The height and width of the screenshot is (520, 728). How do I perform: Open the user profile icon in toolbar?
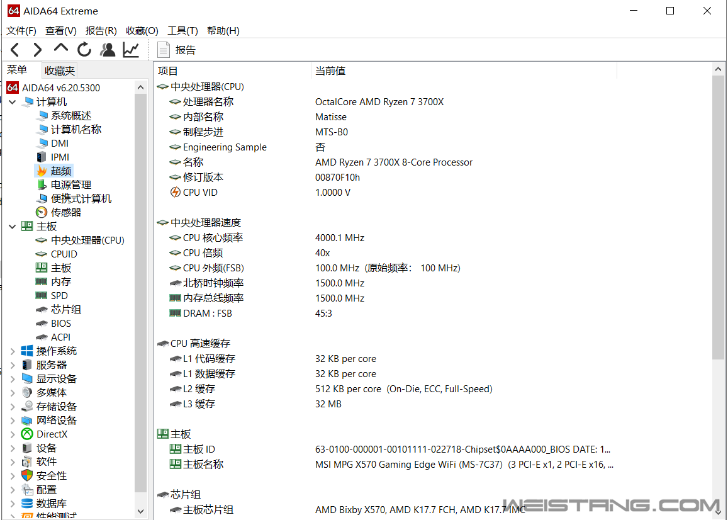(x=108, y=50)
